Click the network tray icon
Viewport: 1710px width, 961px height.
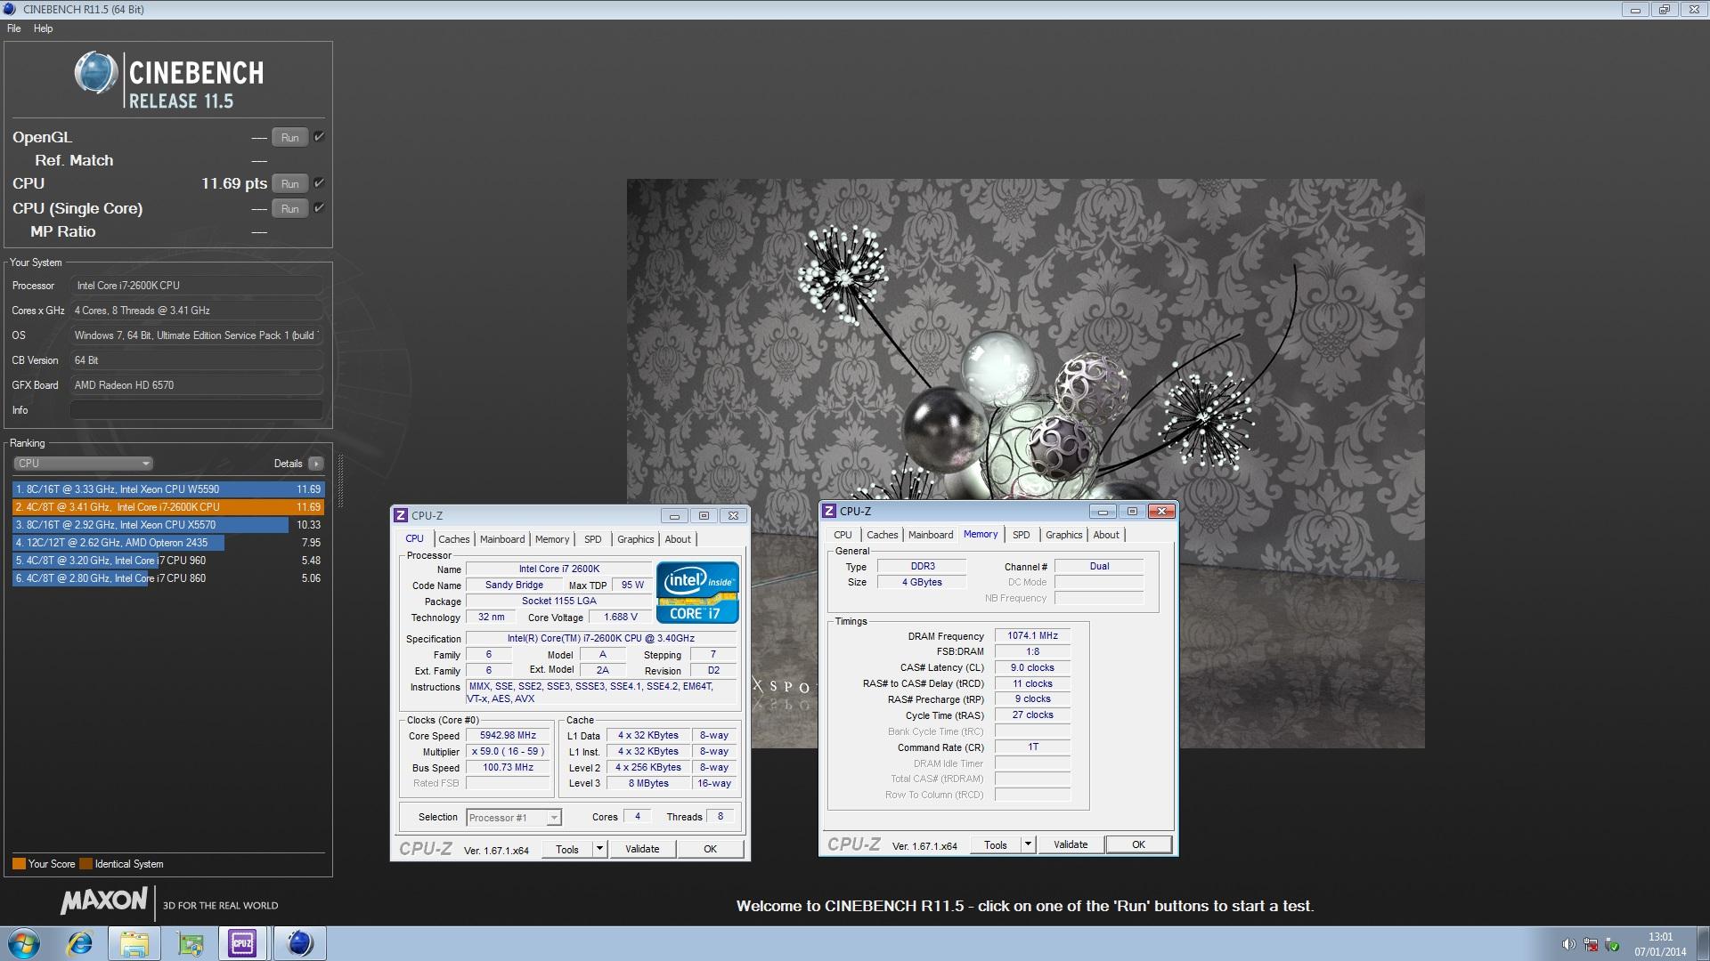tap(1591, 945)
